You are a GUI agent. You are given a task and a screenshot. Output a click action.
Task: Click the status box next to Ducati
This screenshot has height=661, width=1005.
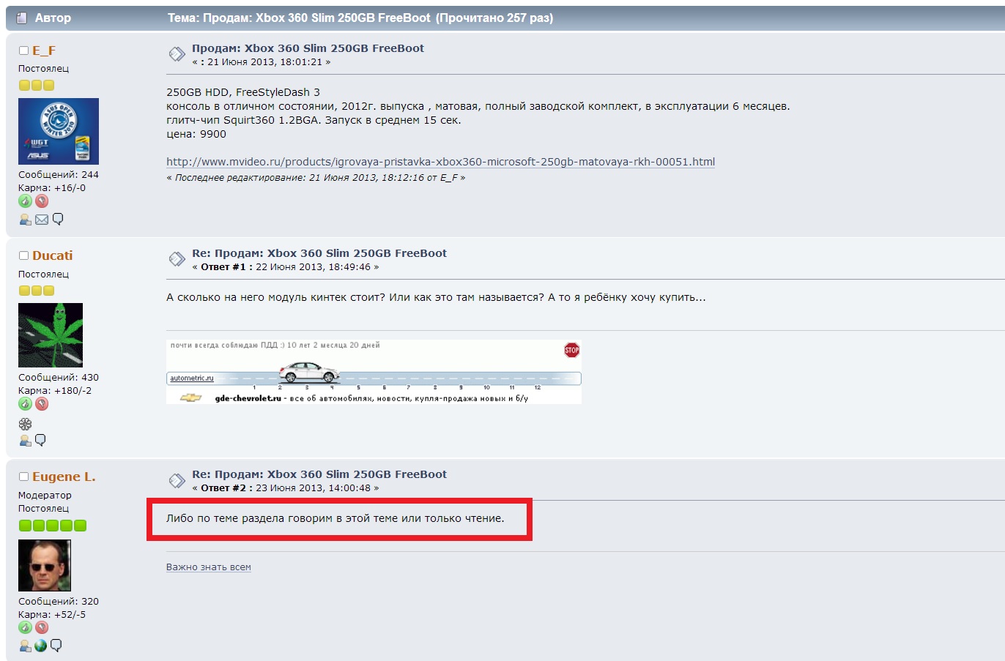23,255
